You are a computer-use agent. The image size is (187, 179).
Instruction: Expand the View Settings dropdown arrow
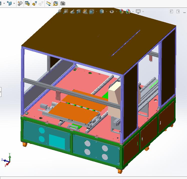click(143, 12)
